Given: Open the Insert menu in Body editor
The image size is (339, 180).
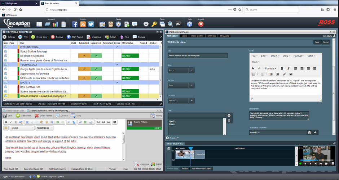Looking at the screenshot, I should pyautogui.click(x=275, y=56).
